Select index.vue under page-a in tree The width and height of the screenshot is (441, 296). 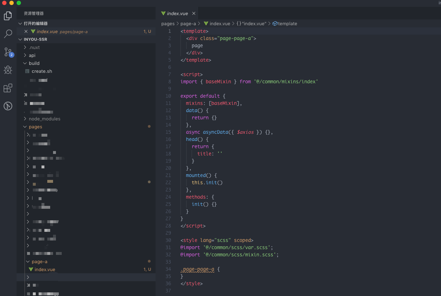45,270
